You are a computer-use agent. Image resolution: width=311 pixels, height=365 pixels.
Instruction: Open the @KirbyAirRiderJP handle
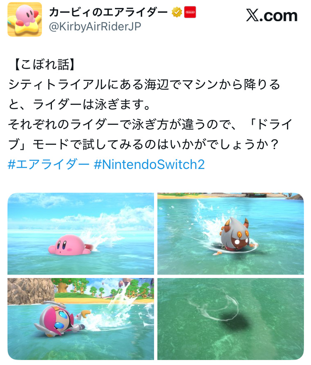(x=95, y=27)
